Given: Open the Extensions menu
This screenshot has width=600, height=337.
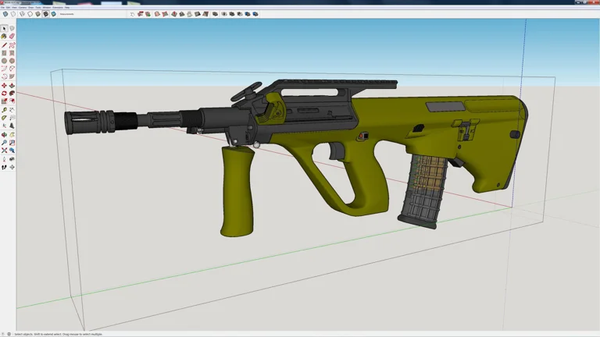Looking at the screenshot, I should 58,7.
